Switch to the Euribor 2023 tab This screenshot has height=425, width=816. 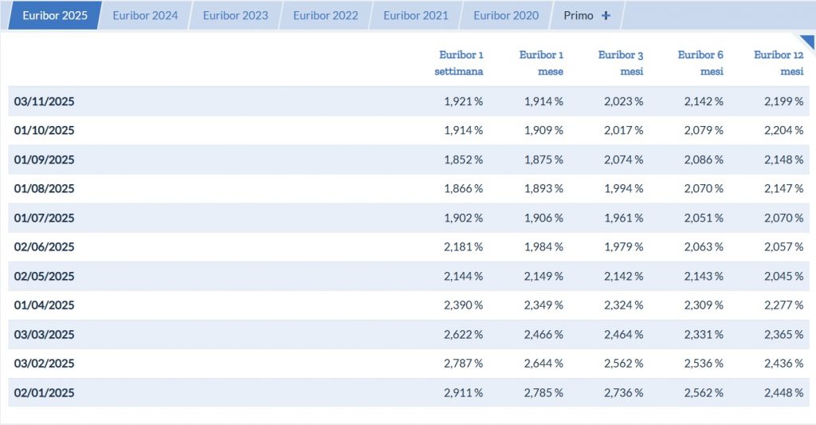point(235,15)
